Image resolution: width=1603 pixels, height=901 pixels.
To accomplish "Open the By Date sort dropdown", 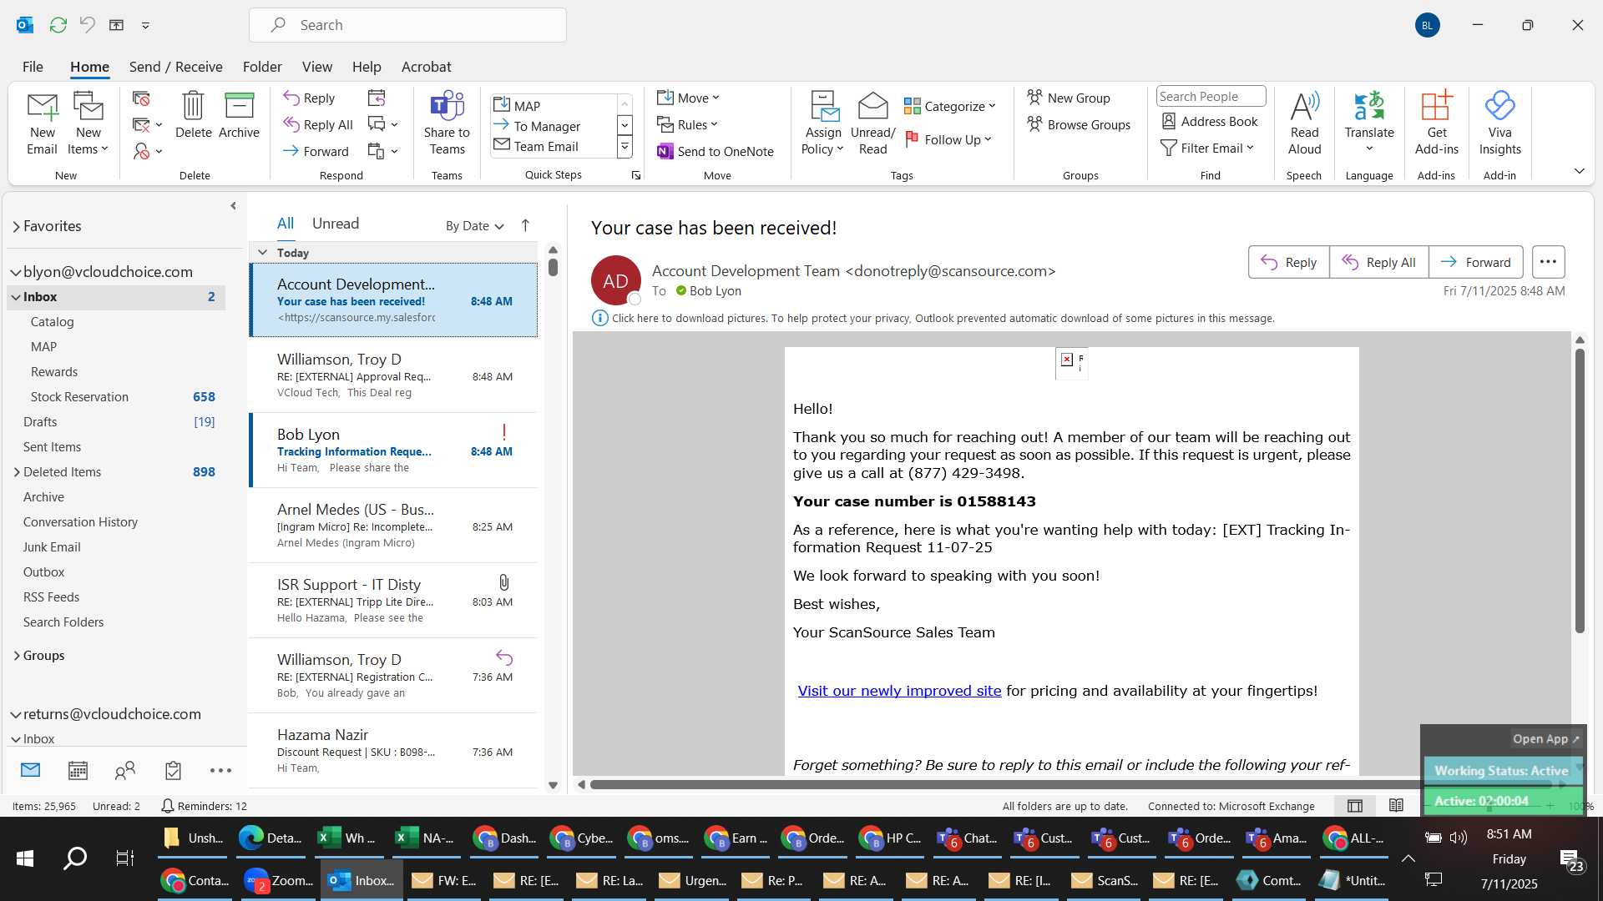I will coord(474,226).
